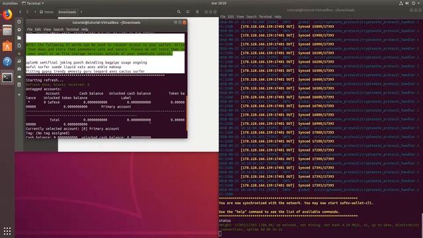Click the 'Tag: (No tag assigned)' line
423x238 pixels.
[48, 133]
